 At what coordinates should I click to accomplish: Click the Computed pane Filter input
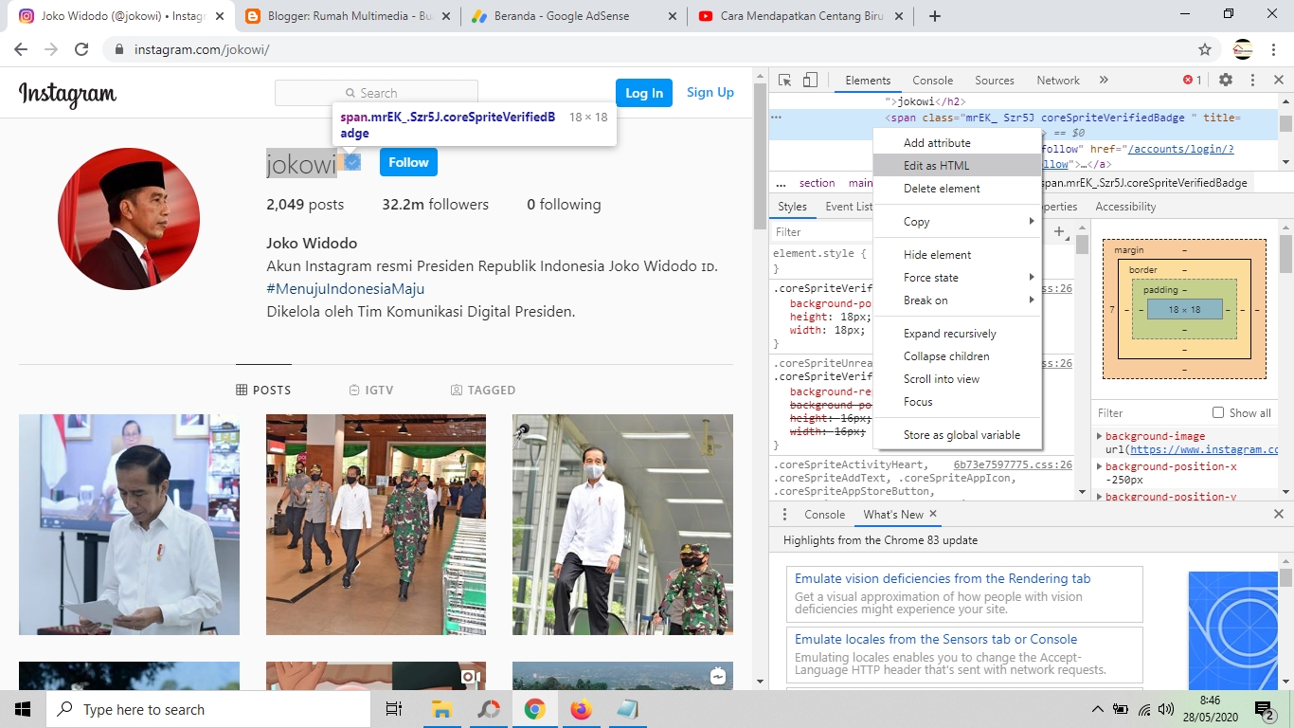1150,413
